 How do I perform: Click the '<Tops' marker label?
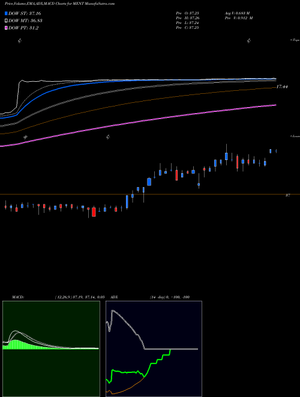click(295, 40)
